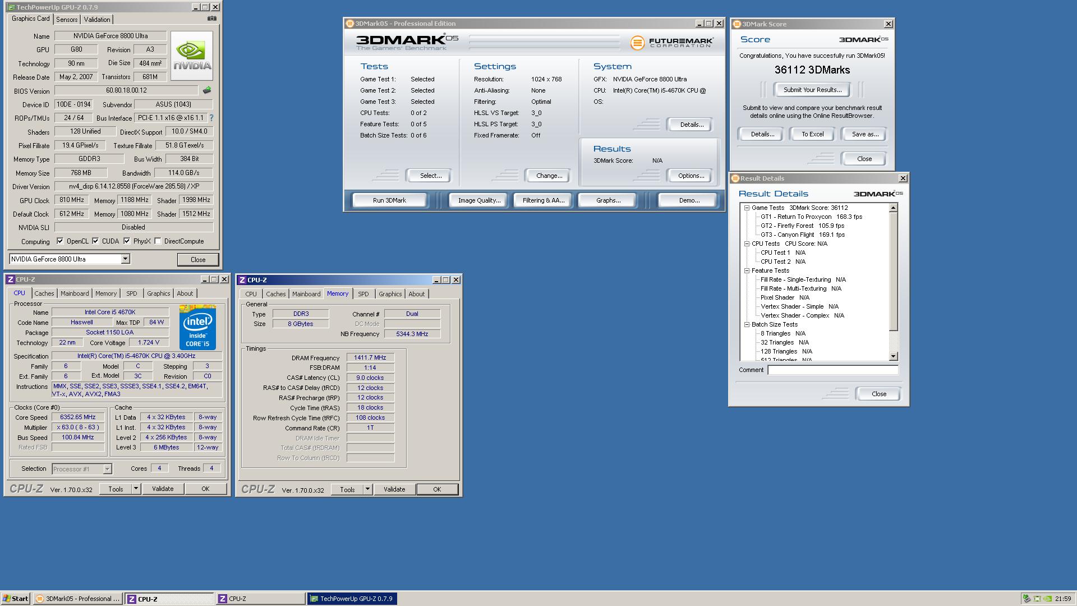Viewport: 1077px width, 606px height.
Task: Click 3DMark05 Professional taskbar button
Action: click(x=77, y=599)
